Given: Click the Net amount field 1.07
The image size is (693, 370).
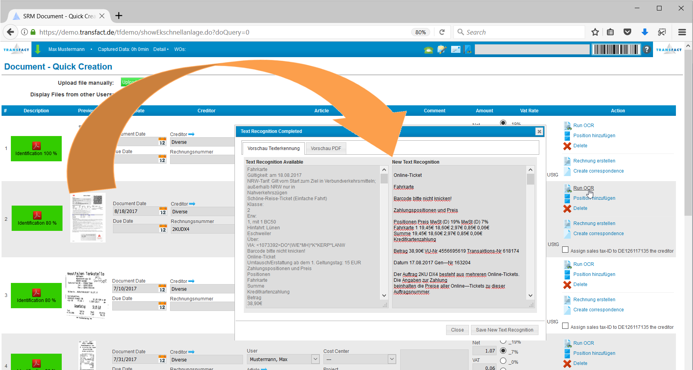Looking at the screenshot, I should pyautogui.click(x=484, y=351).
